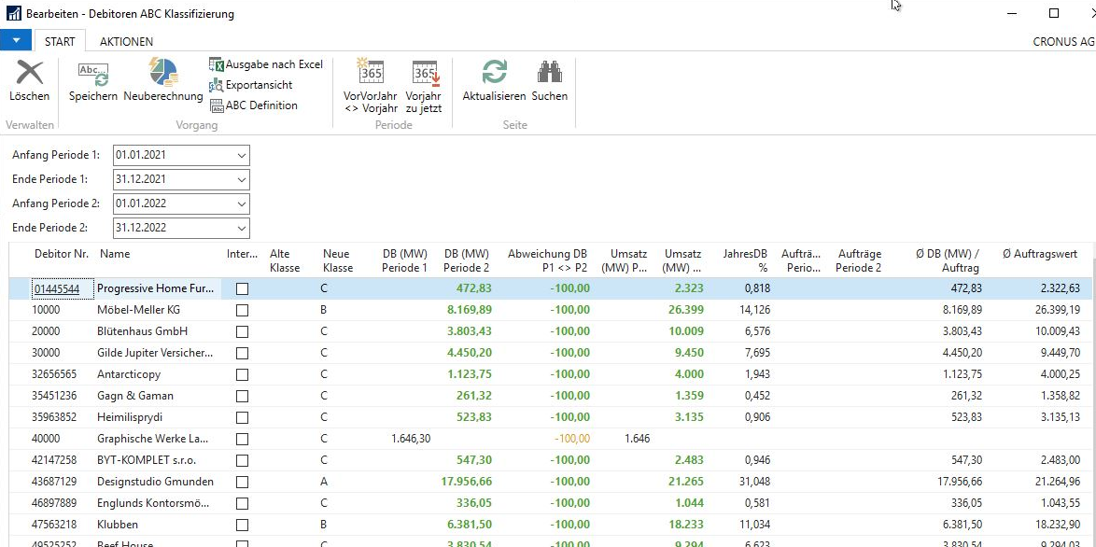The height and width of the screenshot is (547, 1096).
Task: Sort by Neue Klasse column header
Action: pos(337,260)
